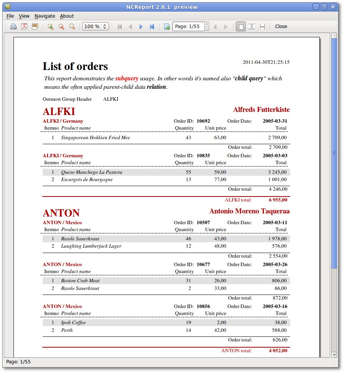Viewport: 344px width, 373px height.
Task: Click the go-to-page icon
Action: [x=167, y=27]
